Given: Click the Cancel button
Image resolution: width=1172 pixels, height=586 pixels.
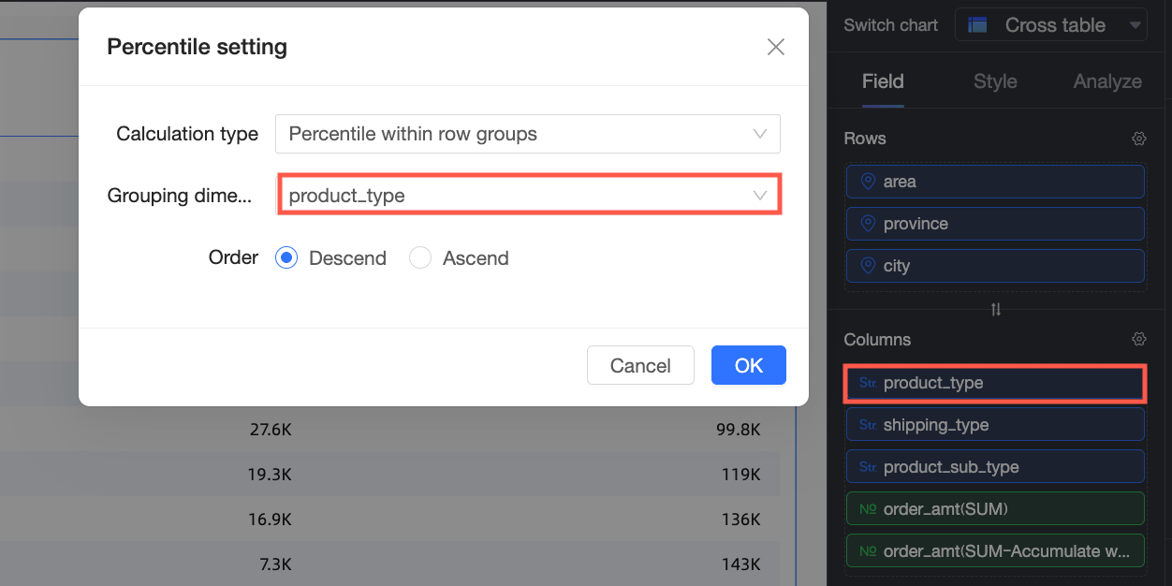Looking at the screenshot, I should tap(640, 365).
